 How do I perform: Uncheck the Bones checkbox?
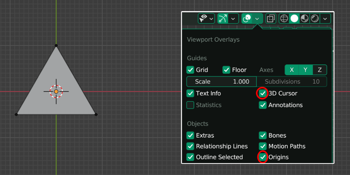(263, 135)
